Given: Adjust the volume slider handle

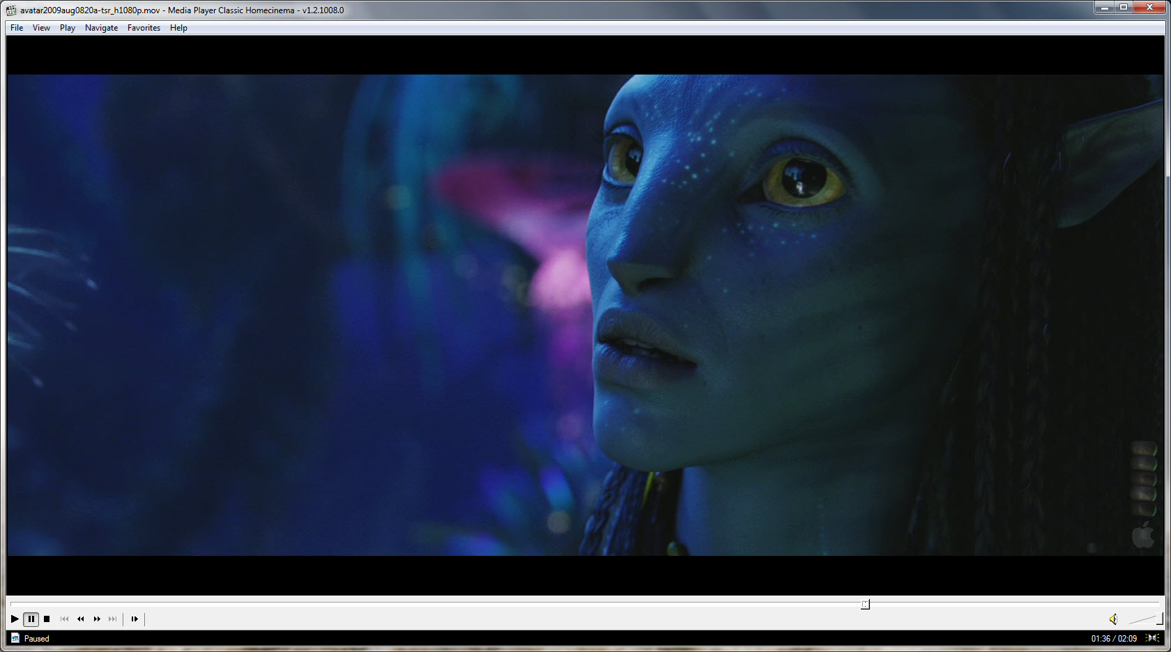Looking at the screenshot, I should (1160, 619).
